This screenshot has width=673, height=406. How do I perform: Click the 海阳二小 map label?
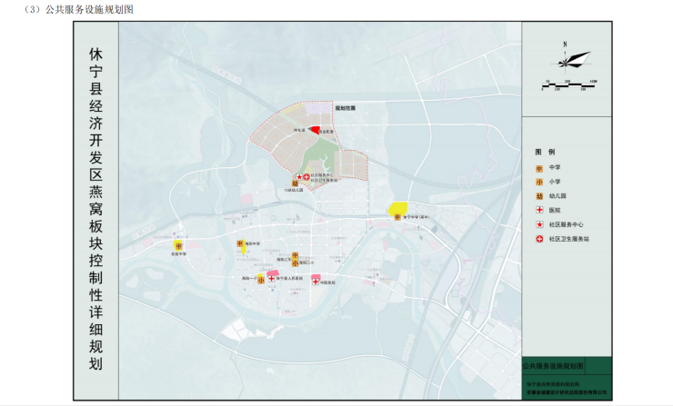tap(306, 262)
